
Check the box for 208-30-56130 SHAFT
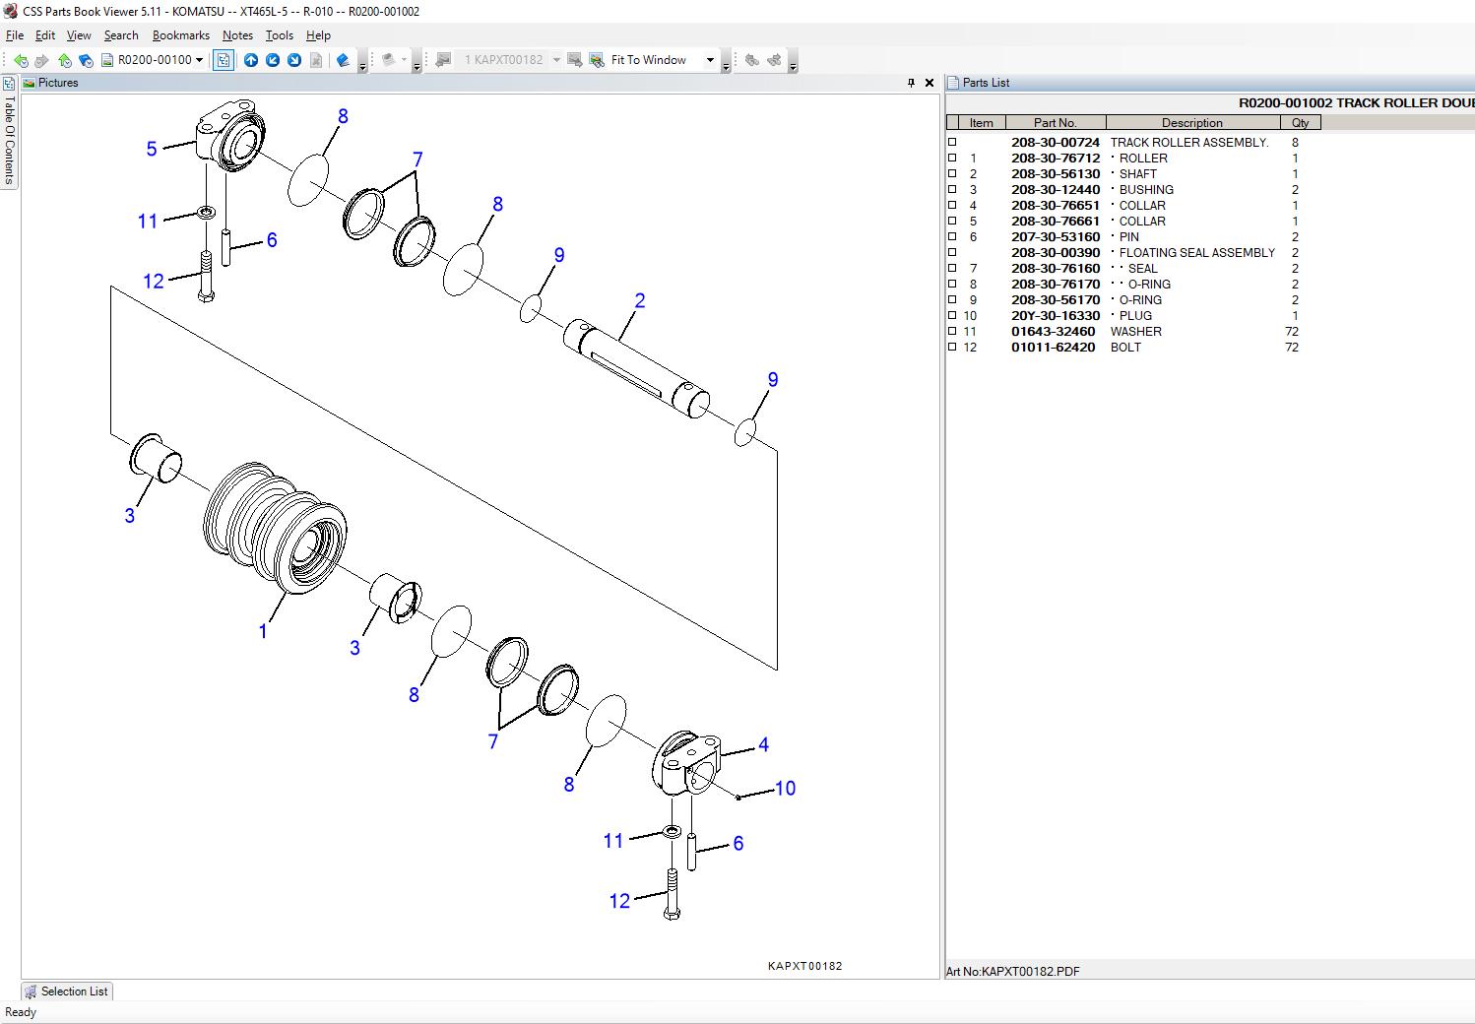pyautogui.click(x=952, y=173)
